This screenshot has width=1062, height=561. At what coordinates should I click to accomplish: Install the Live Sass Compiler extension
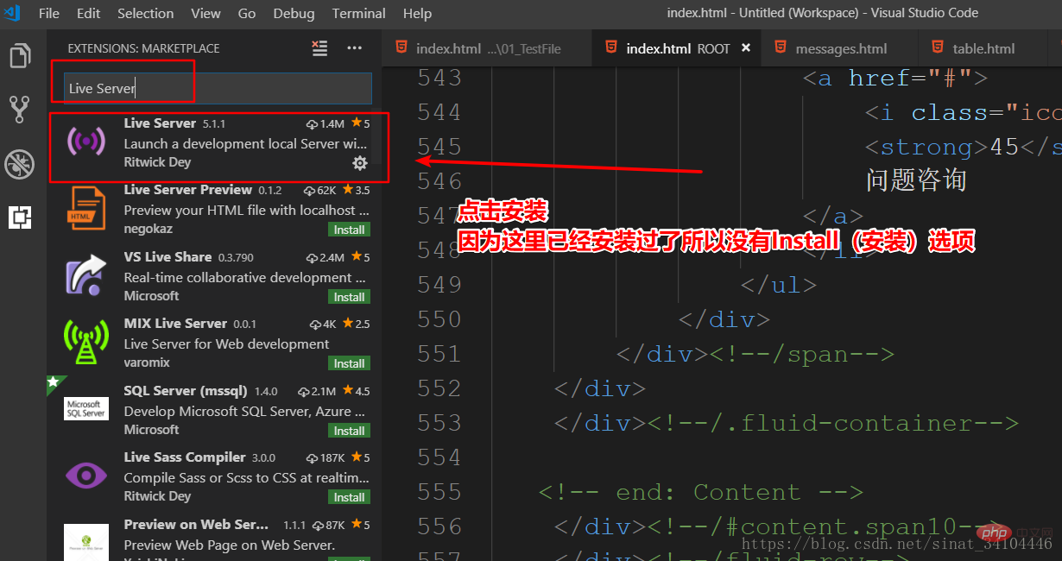[349, 497]
